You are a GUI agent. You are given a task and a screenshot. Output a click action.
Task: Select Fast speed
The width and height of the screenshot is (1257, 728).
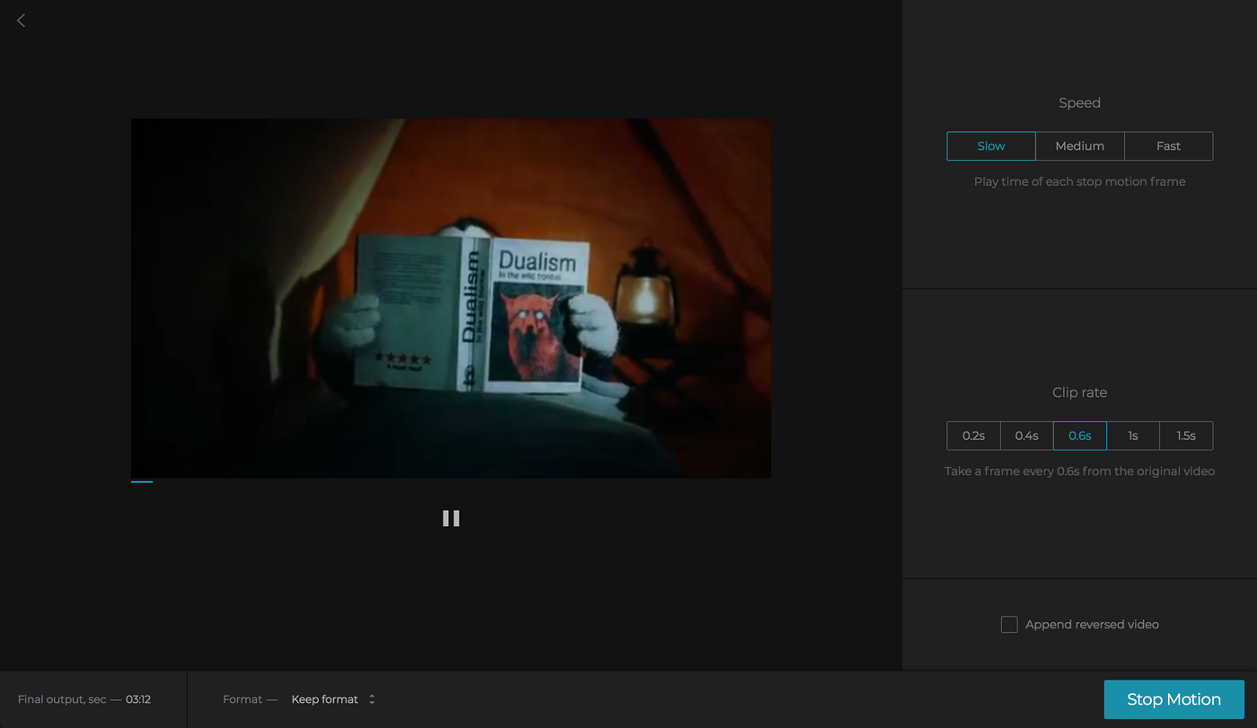click(x=1168, y=146)
